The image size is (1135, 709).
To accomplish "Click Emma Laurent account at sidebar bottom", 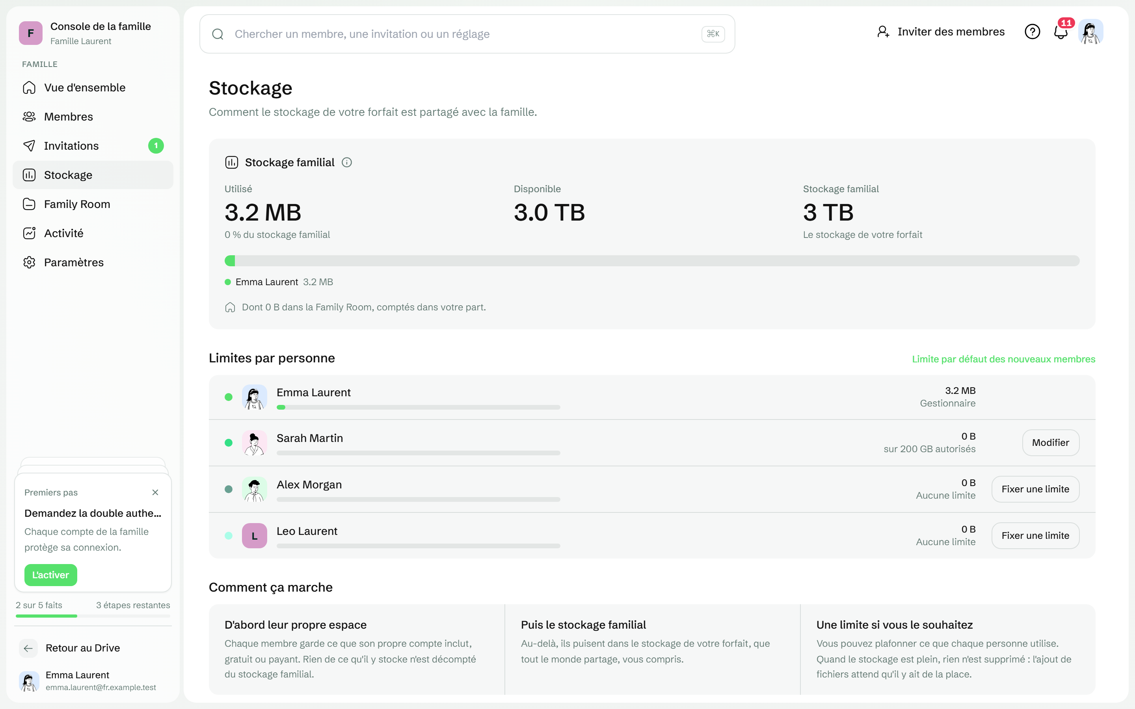I will (x=93, y=681).
